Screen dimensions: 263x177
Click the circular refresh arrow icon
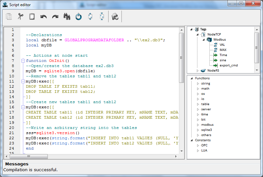pyautogui.click(x=78, y=16)
